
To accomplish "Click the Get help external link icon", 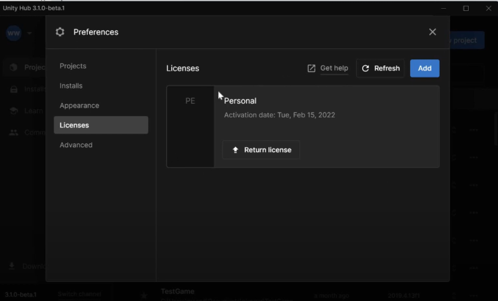I will (x=311, y=68).
